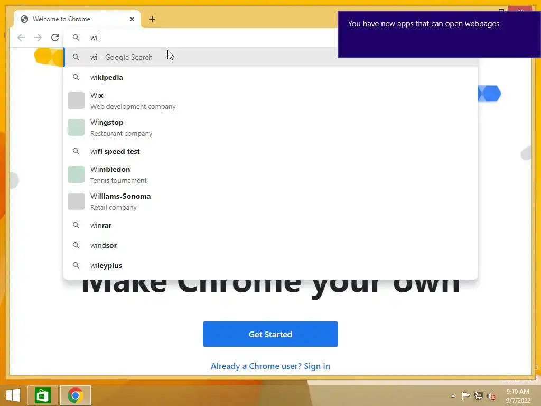Click the Chrome icon in the taskbar
This screenshot has width=541, height=406.
click(x=76, y=395)
